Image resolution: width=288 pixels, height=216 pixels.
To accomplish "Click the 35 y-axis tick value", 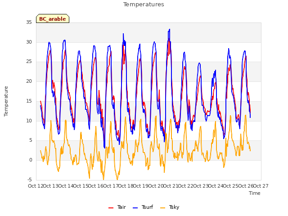I will click(x=29, y=22).
